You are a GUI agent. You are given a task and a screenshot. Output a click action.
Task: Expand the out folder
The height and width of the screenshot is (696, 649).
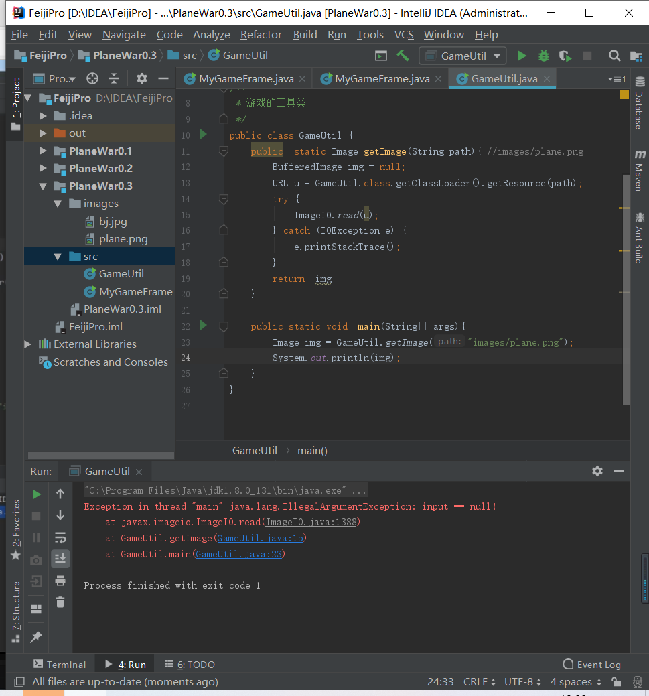43,133
